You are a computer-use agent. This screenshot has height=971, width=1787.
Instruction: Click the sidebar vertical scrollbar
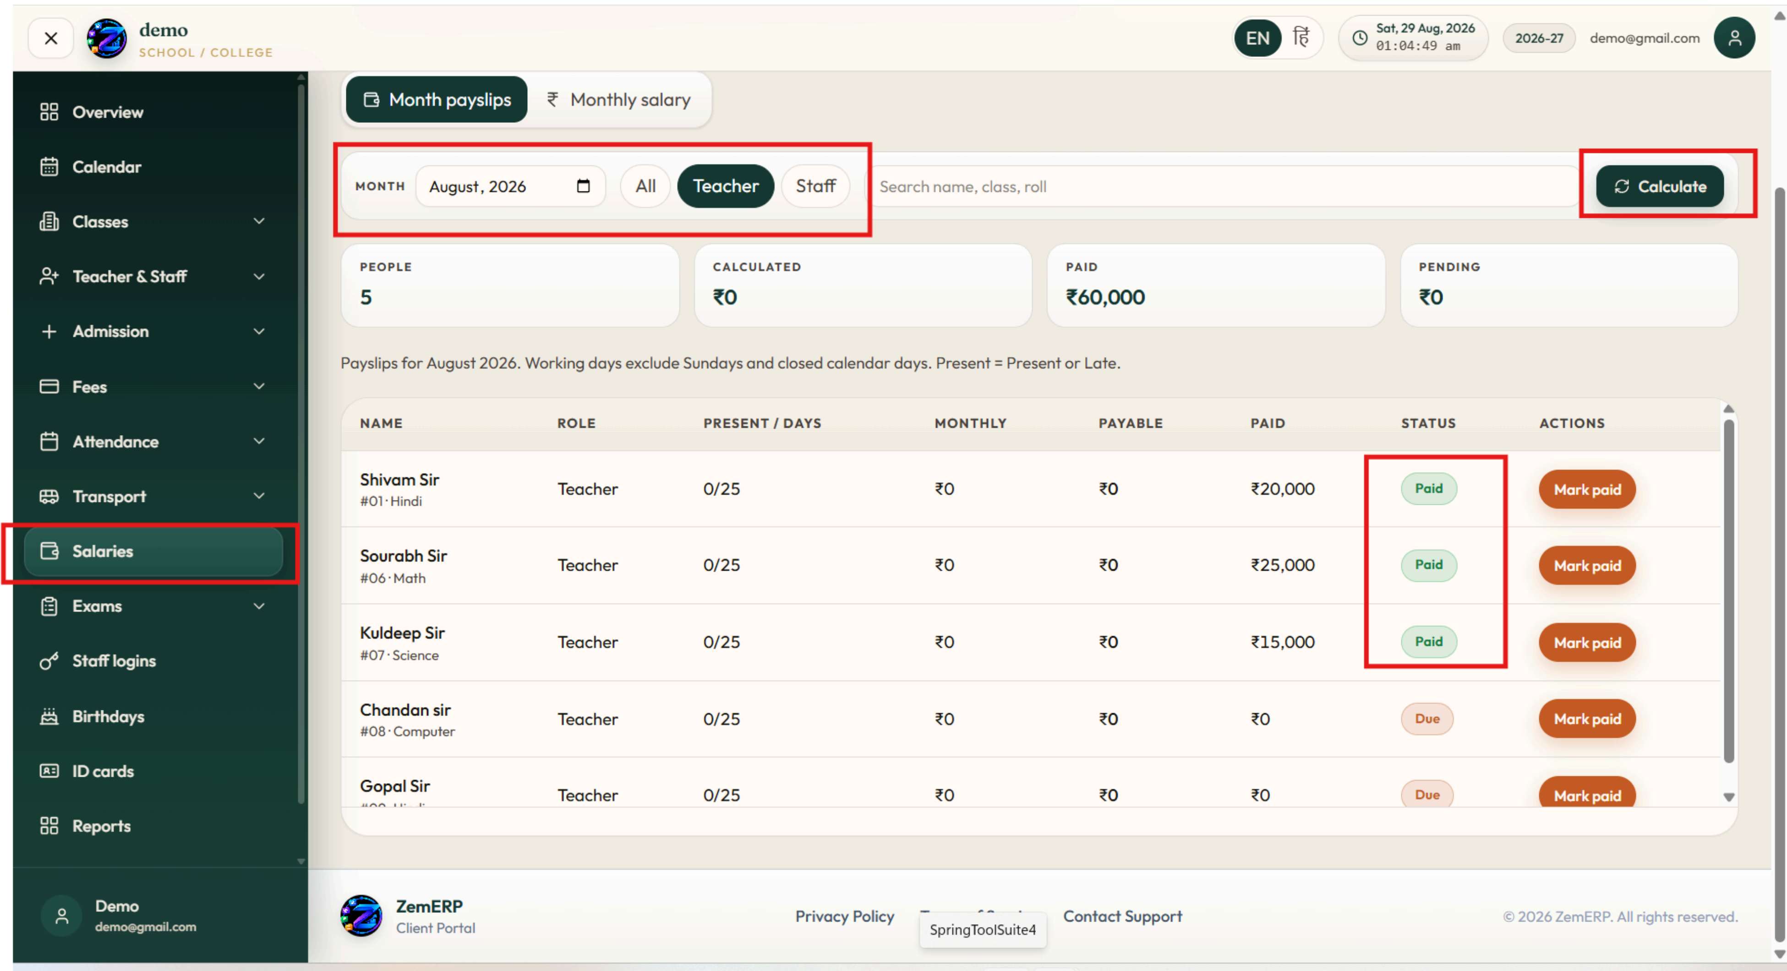(x=301, y=444)
